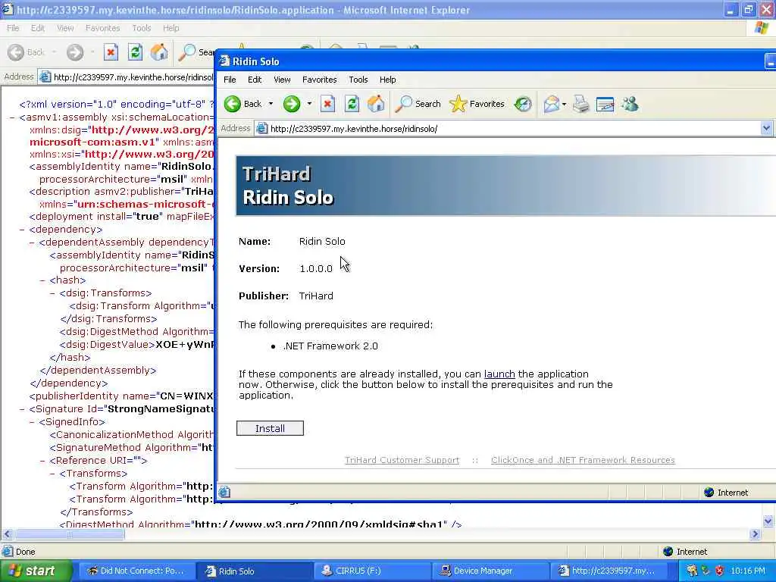Open Favorites star in Ridin Solo toolbar
The height and width of the screenshot is (582, 776).
pos(477,104)
